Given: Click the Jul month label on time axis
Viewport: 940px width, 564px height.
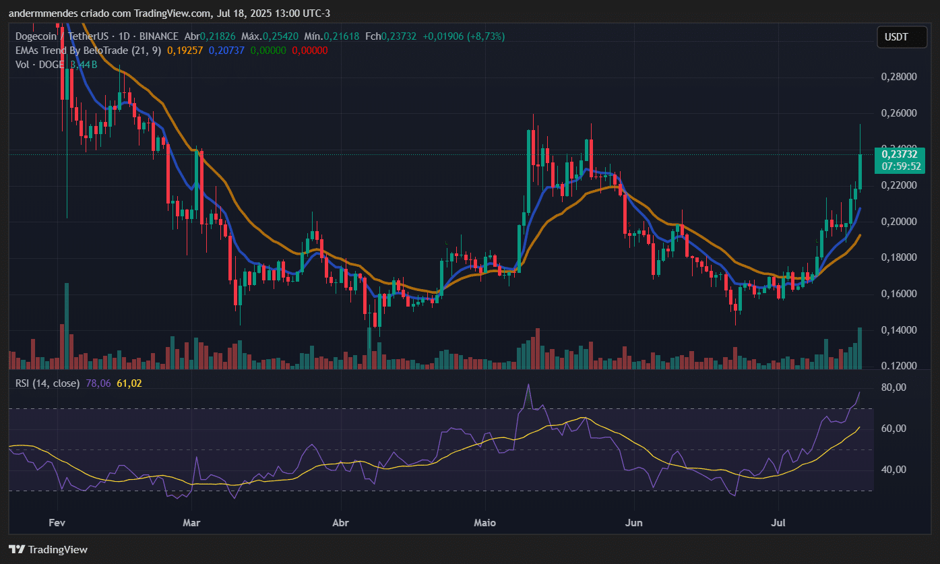Looking at the screenshot, I should 778,523.
